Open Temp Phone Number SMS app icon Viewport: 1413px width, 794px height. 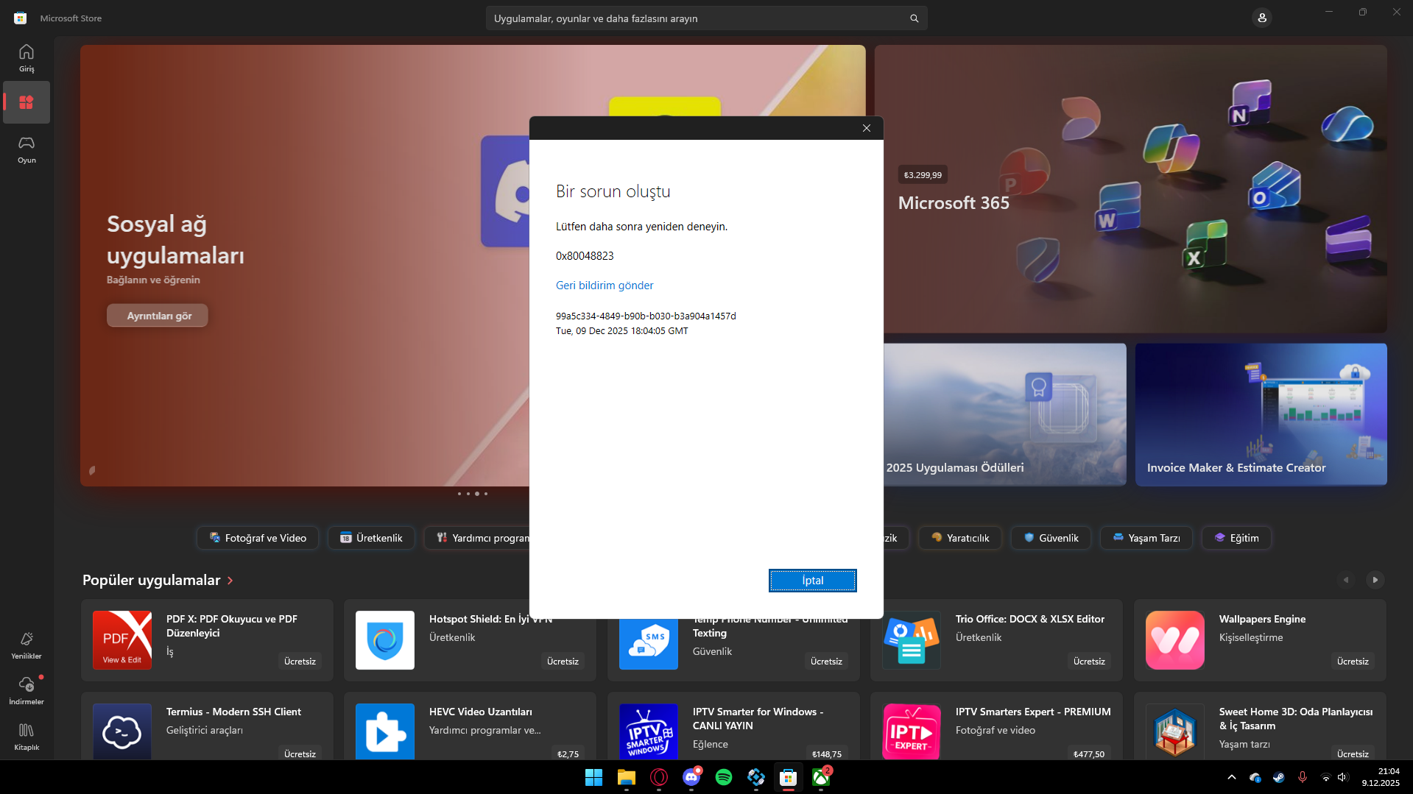(x=649, y=644)
